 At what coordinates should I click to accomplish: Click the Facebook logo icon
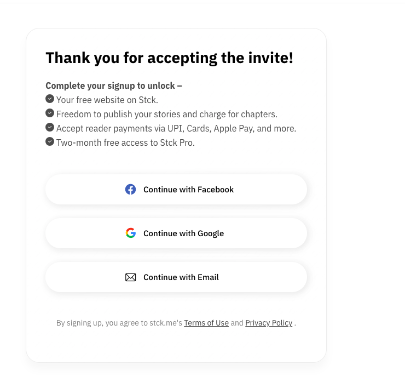(130, 189)
